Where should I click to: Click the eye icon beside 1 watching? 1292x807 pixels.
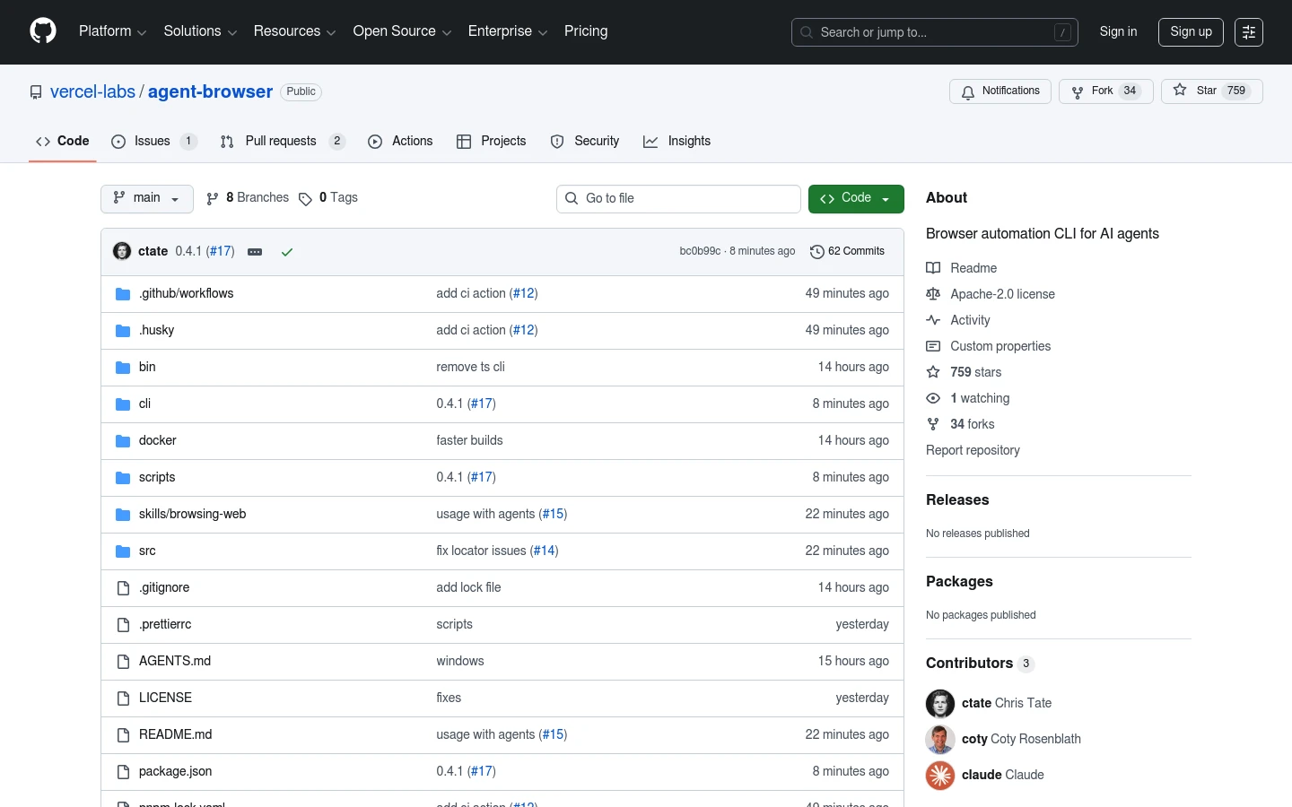(933, 398)
